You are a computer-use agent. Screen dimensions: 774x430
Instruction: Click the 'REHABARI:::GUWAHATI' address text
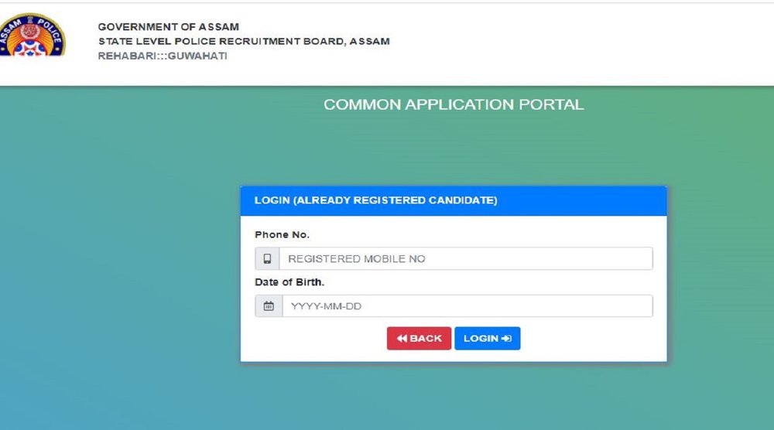(163, 56)
